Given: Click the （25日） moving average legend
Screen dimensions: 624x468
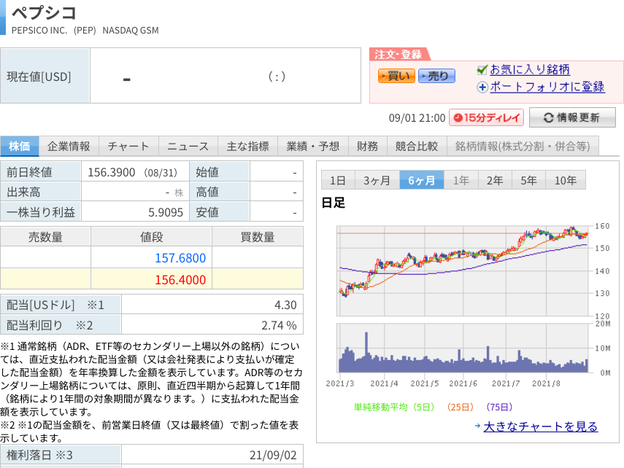Looking at the screenshot, I should (x=460, y=407).
